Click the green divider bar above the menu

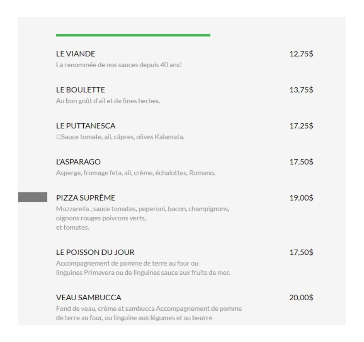coord(133,35)
